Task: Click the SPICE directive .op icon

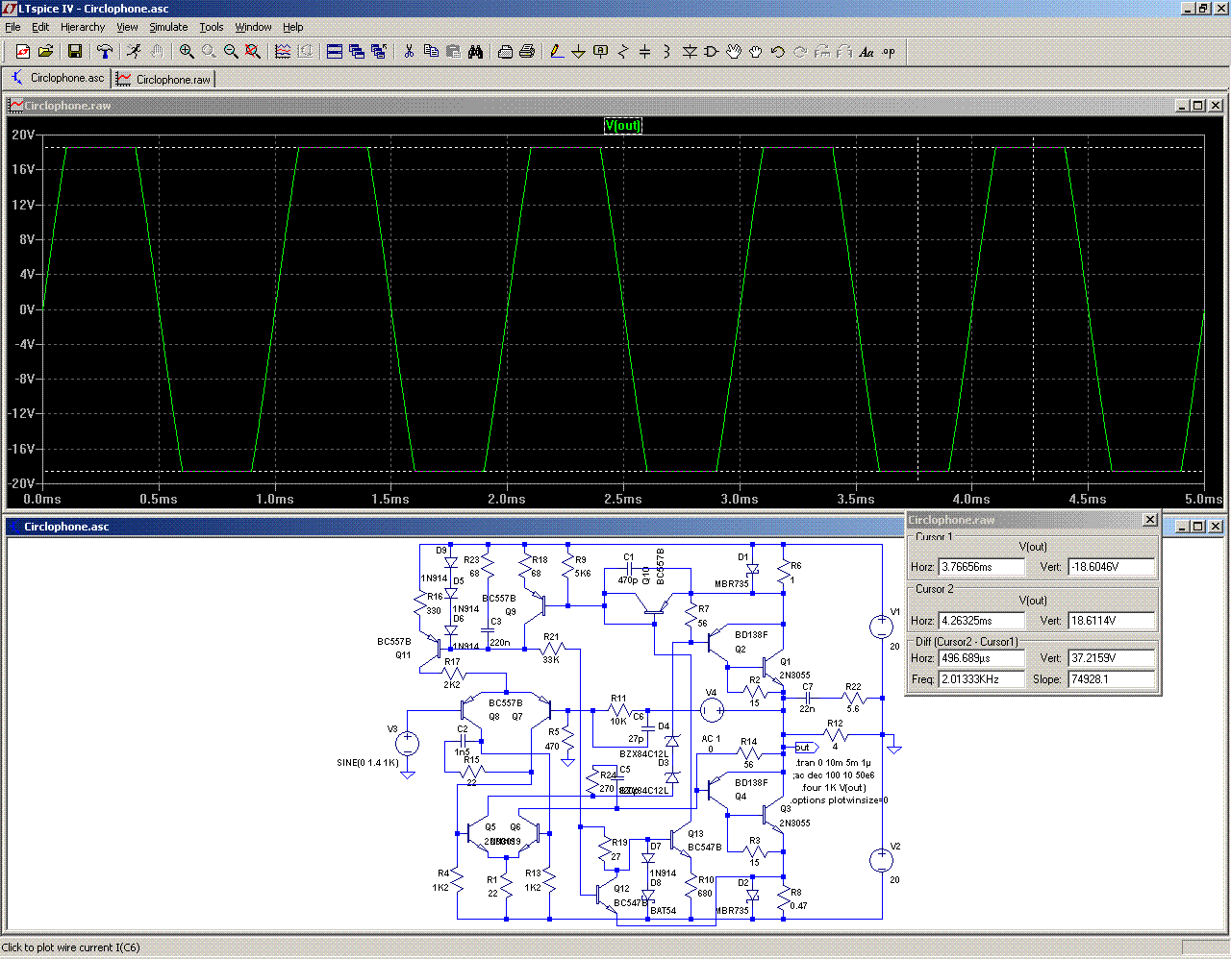Action: coord(889,52)
